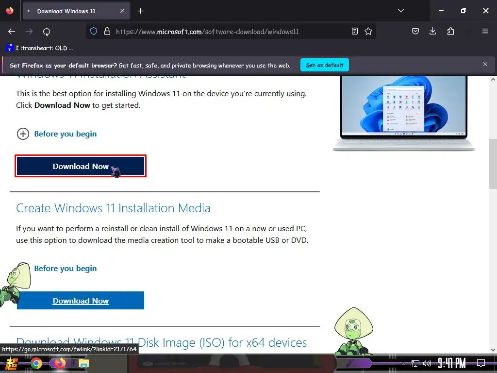Click the site security padlock icon
Screen dimensions: 497x373
point(107,32)
